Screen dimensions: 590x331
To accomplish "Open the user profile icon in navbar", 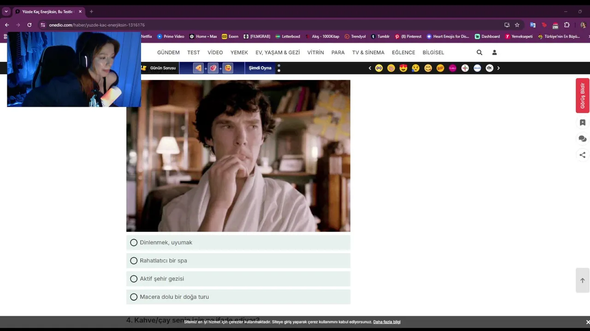I will coord(495,52).
